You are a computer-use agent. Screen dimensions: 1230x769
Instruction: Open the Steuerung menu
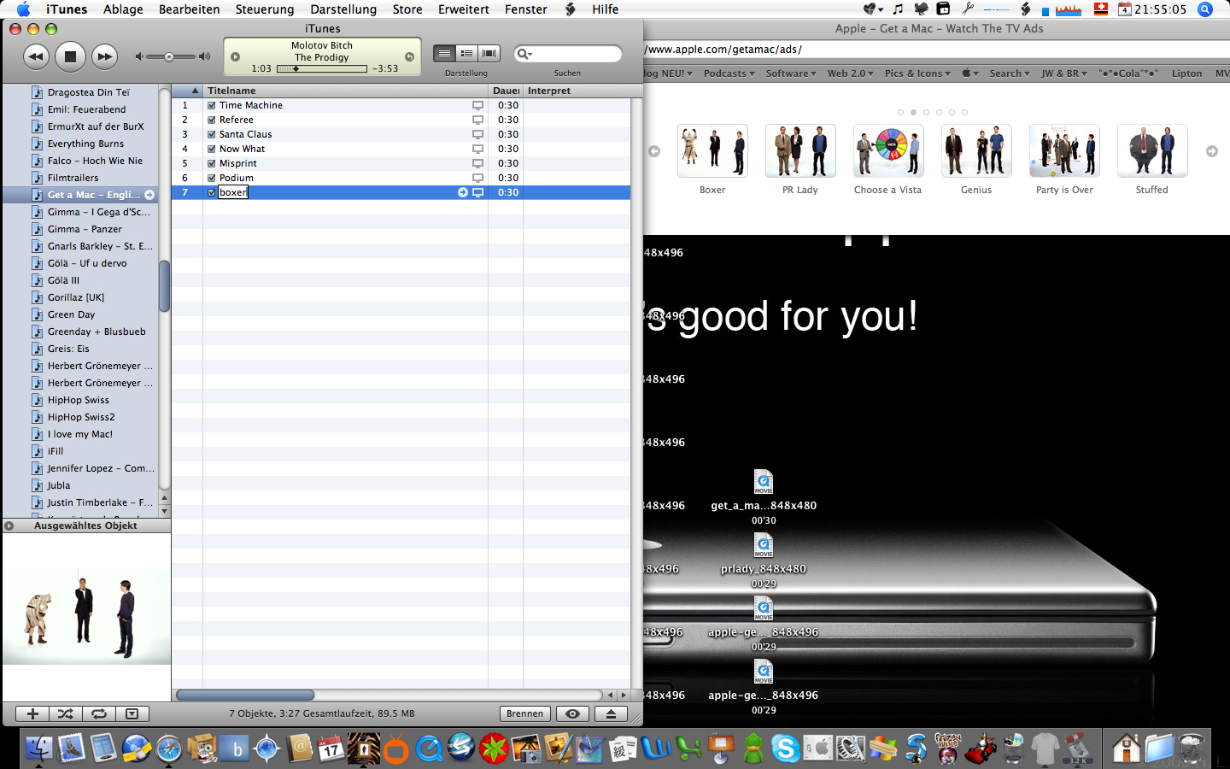264,9
